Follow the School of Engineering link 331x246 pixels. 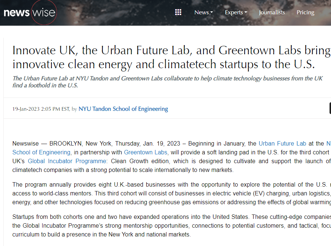pyautogui.click(x=42, y=152)
